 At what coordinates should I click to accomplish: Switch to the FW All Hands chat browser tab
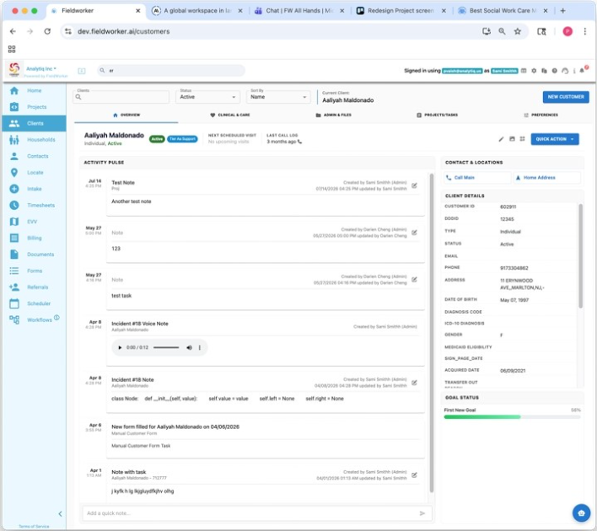pos(298,11)
